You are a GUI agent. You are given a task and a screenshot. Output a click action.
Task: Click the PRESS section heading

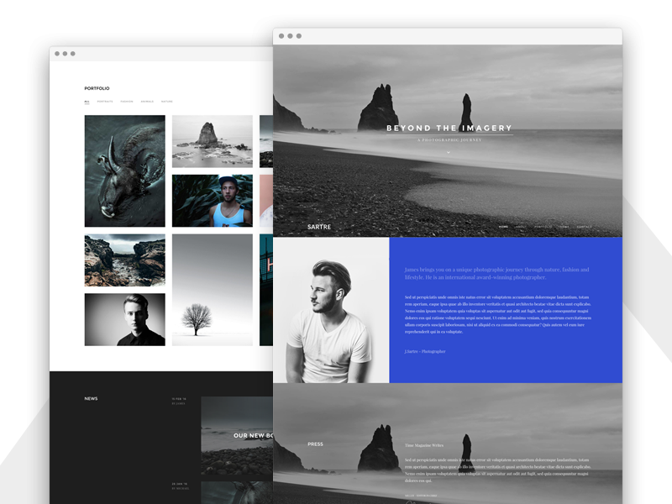pos(316,444)
